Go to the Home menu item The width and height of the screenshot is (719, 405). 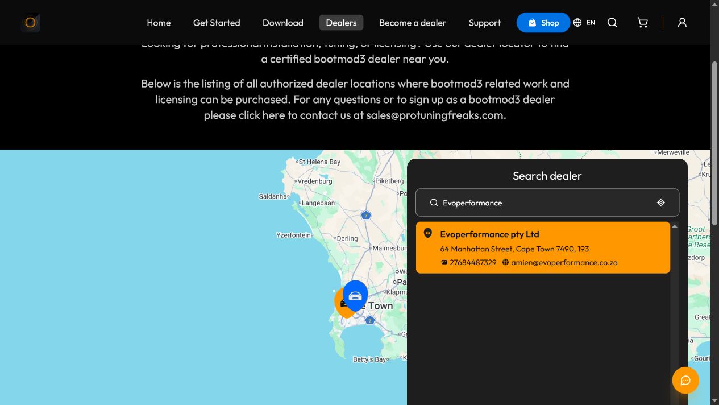(x=159, y=23)
